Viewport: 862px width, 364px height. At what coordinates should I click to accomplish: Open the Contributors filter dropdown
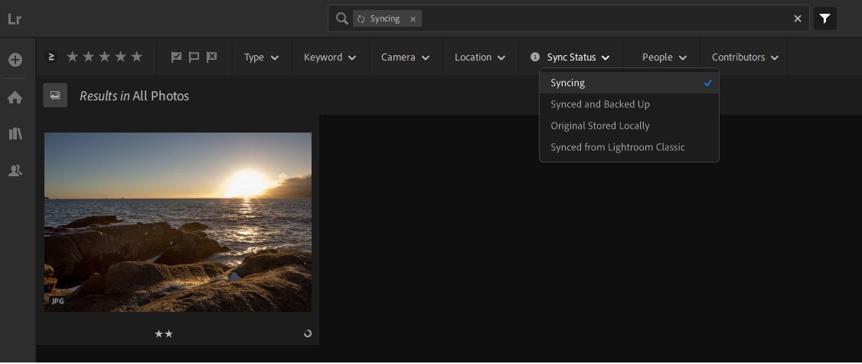point(745,57)
